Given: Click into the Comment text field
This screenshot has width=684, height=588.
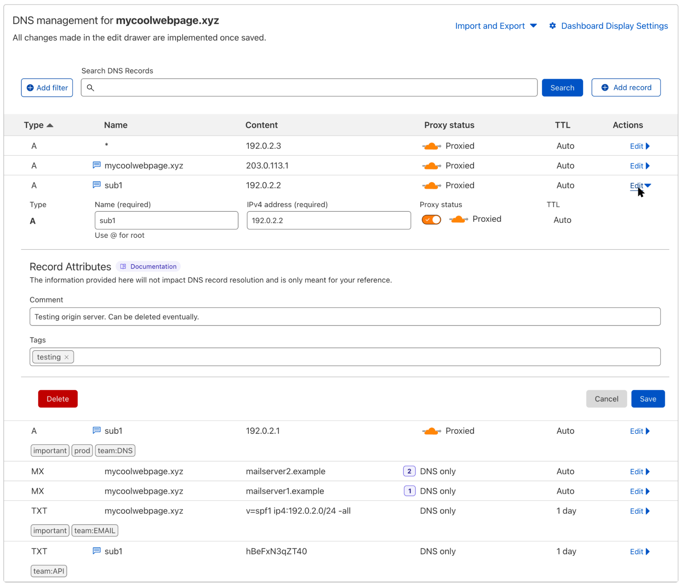Looking at the screenshot, I should coord(345,317).
